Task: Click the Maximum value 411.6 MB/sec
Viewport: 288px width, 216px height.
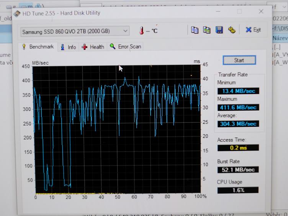Action: tap(238, 107)
